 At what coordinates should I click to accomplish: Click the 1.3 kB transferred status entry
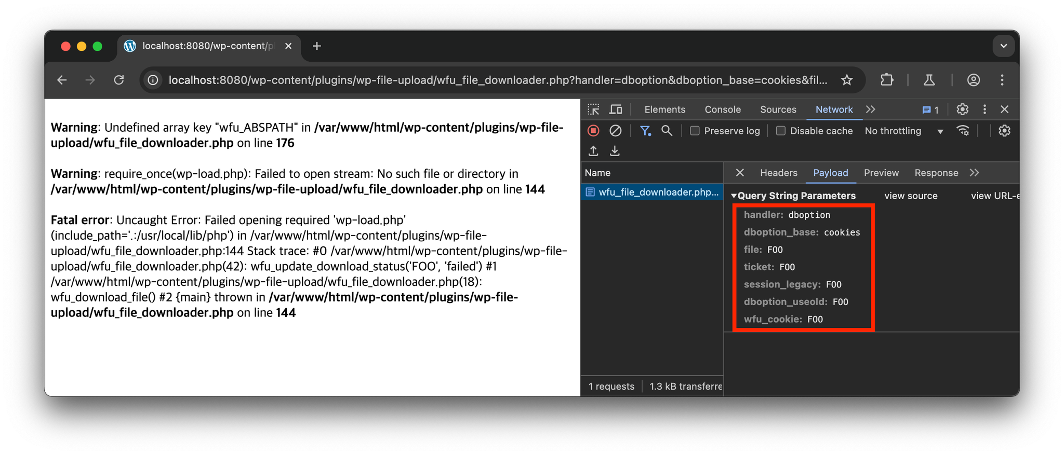point(685,387)
